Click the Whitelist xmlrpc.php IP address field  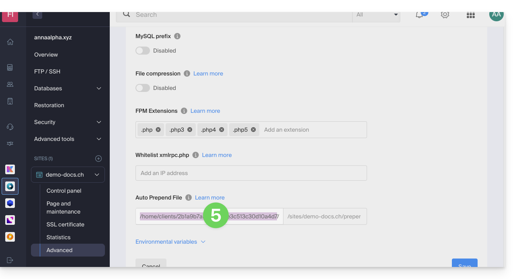tap(251, 173)
